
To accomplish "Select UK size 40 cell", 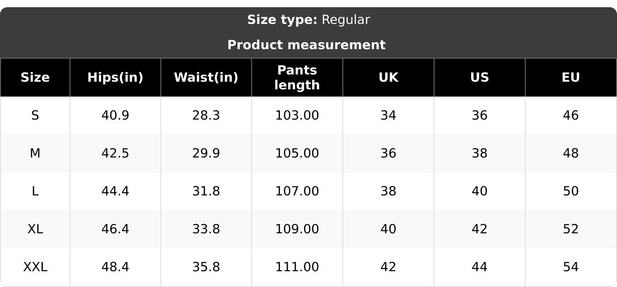I will click(388, 229).
